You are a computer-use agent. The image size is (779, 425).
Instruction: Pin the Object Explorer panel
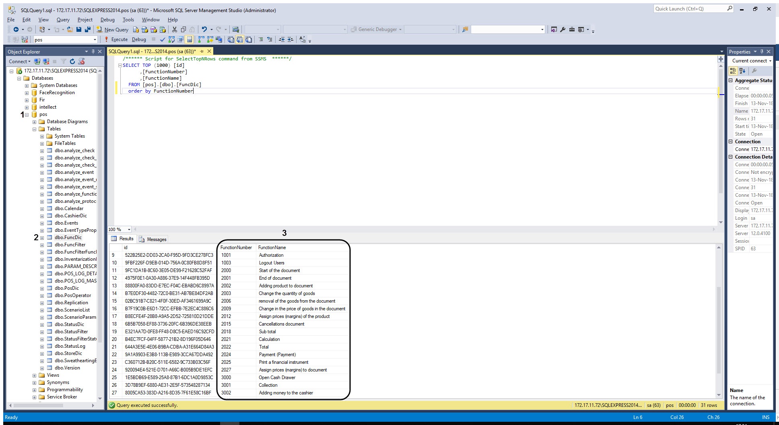pos(93,52)
